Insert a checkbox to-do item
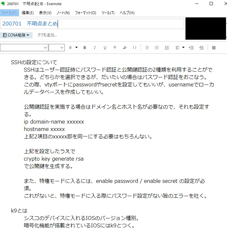227x229 pixels. [167, 48]
